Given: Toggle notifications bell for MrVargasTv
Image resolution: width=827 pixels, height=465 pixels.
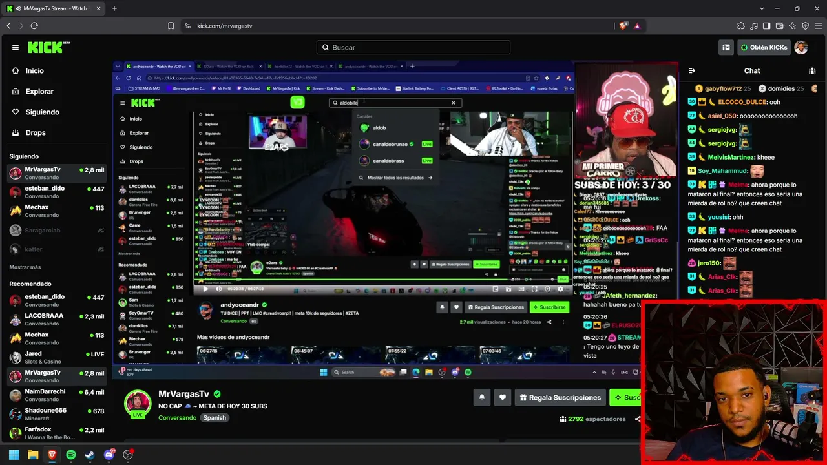Looking at the screenshot, I should click(481, 398).
